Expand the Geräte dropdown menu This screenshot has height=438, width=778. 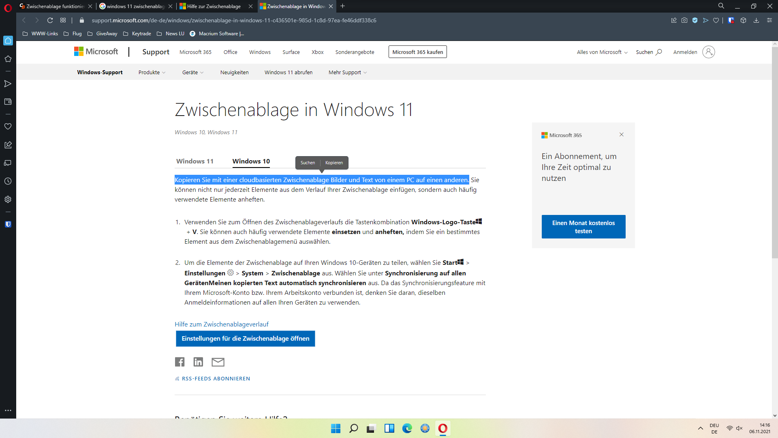click(192, 73)
